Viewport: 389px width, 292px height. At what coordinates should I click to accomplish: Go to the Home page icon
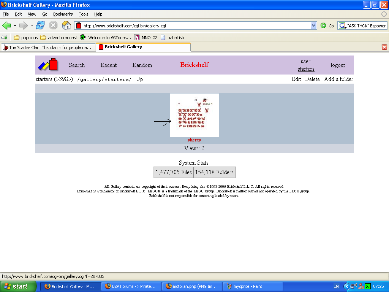point(66,25)
